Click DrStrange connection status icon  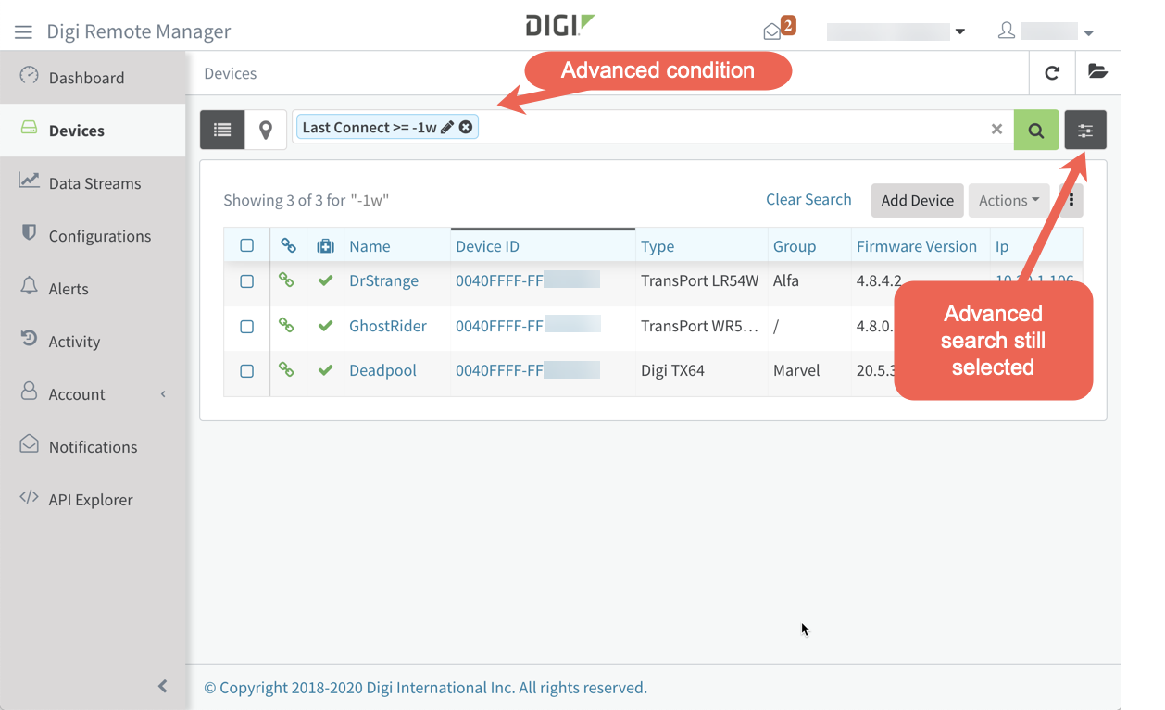(x=287, y=280)
